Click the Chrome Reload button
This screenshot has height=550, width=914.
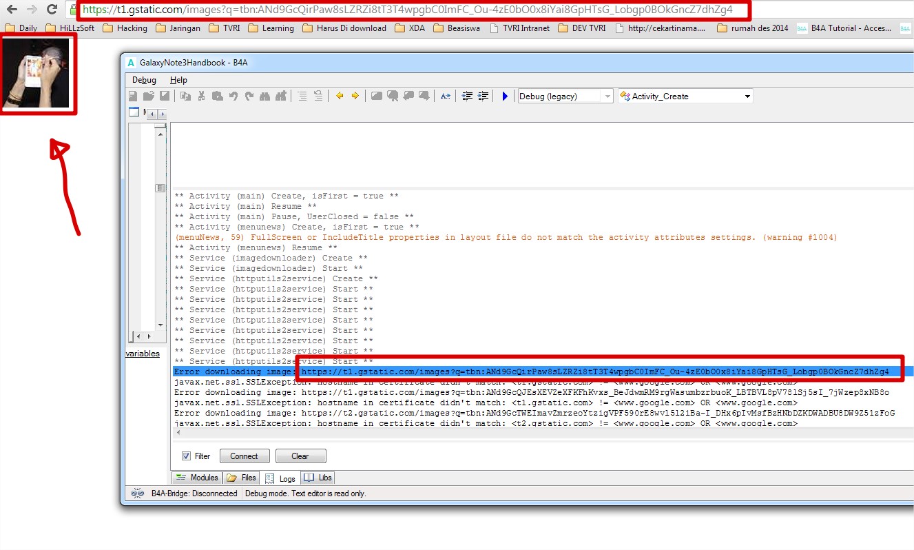point(52,10)
